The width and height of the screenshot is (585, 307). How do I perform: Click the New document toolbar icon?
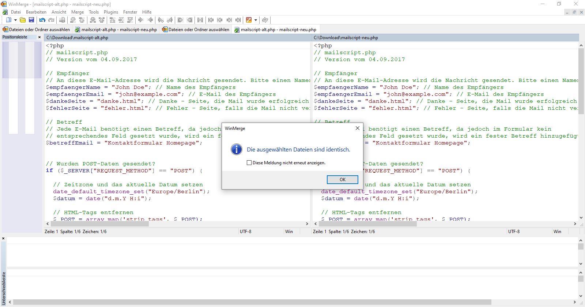(8, 20)
